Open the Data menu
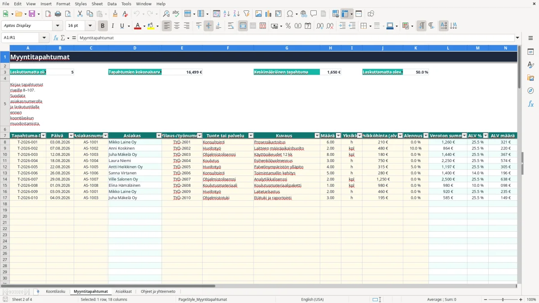 [x=112, y=4]
